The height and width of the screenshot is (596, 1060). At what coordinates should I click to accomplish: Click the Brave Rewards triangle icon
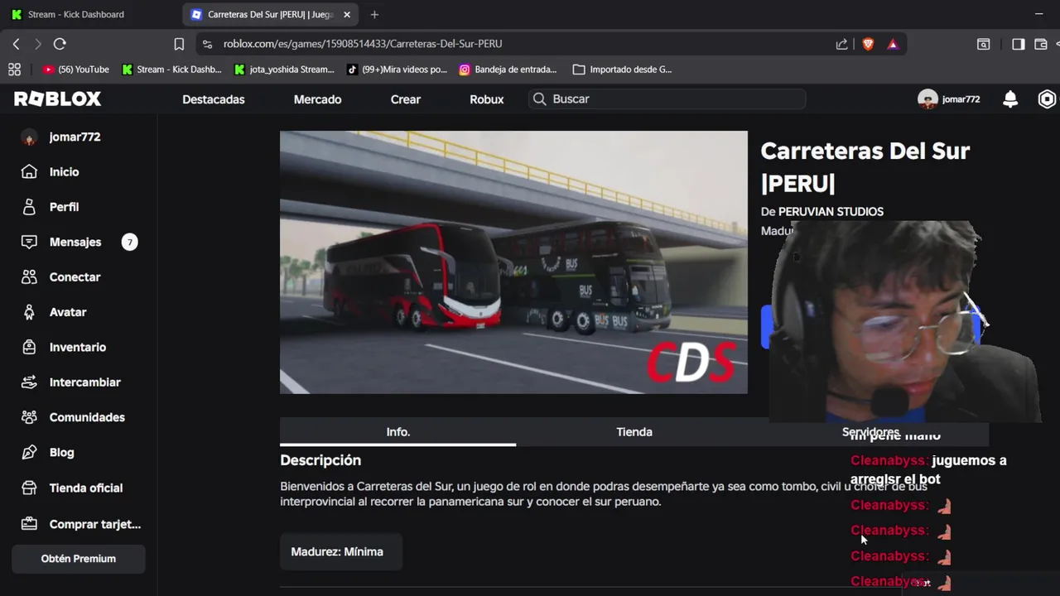(x=893, y=44)
